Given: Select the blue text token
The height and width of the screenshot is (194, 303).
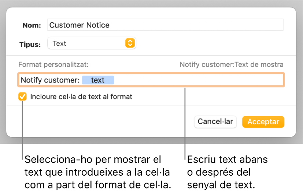Looking at the screenshot, I should [98, 80].
